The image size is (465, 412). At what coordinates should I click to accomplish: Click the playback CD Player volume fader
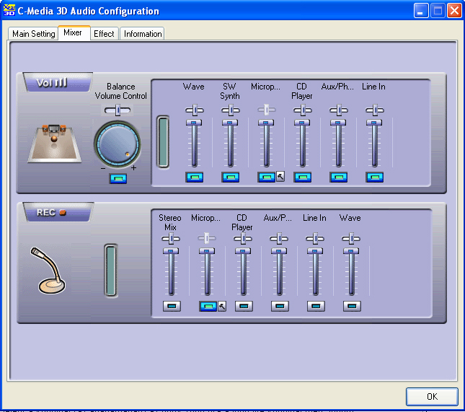click(303, 143)
